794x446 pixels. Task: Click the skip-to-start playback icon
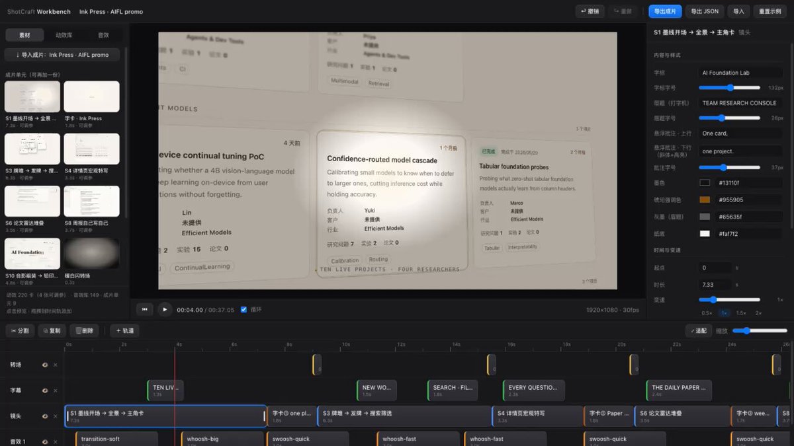[144, 309]
